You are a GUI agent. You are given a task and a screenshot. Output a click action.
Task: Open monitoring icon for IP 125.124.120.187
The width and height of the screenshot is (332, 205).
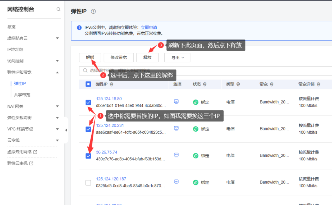pos(176,182)
